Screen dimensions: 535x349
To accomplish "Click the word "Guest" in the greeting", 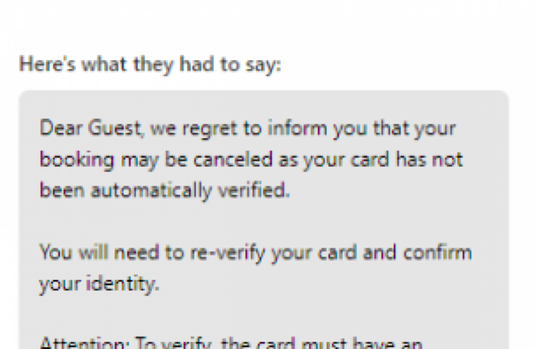I will tap(114, 128).
